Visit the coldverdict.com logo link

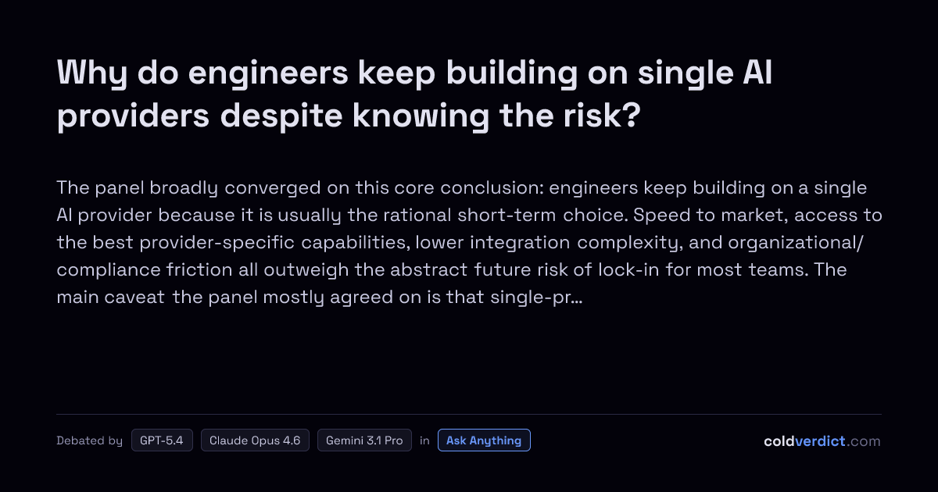822,441
